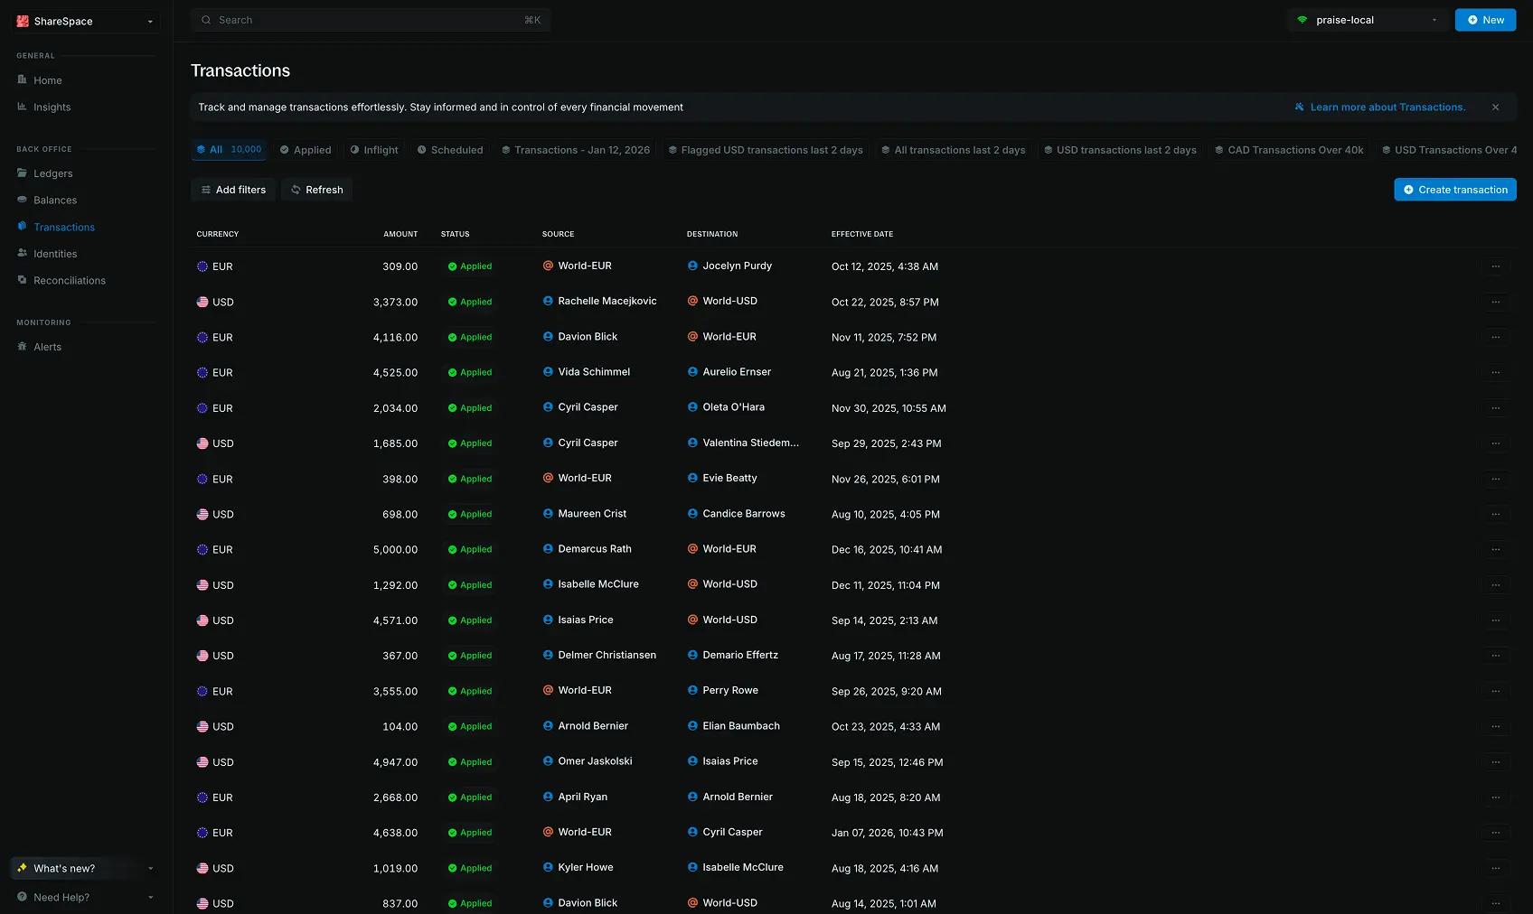Open row menu for Perry Rowe transaction
This screenshot has width=1533, height=914.
pos(1495,691)
